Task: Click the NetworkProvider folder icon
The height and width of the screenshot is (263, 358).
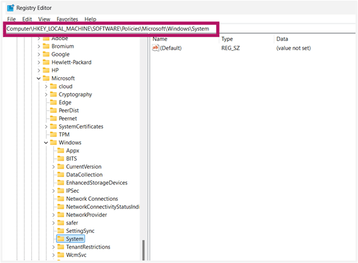Action: [60, 215]
